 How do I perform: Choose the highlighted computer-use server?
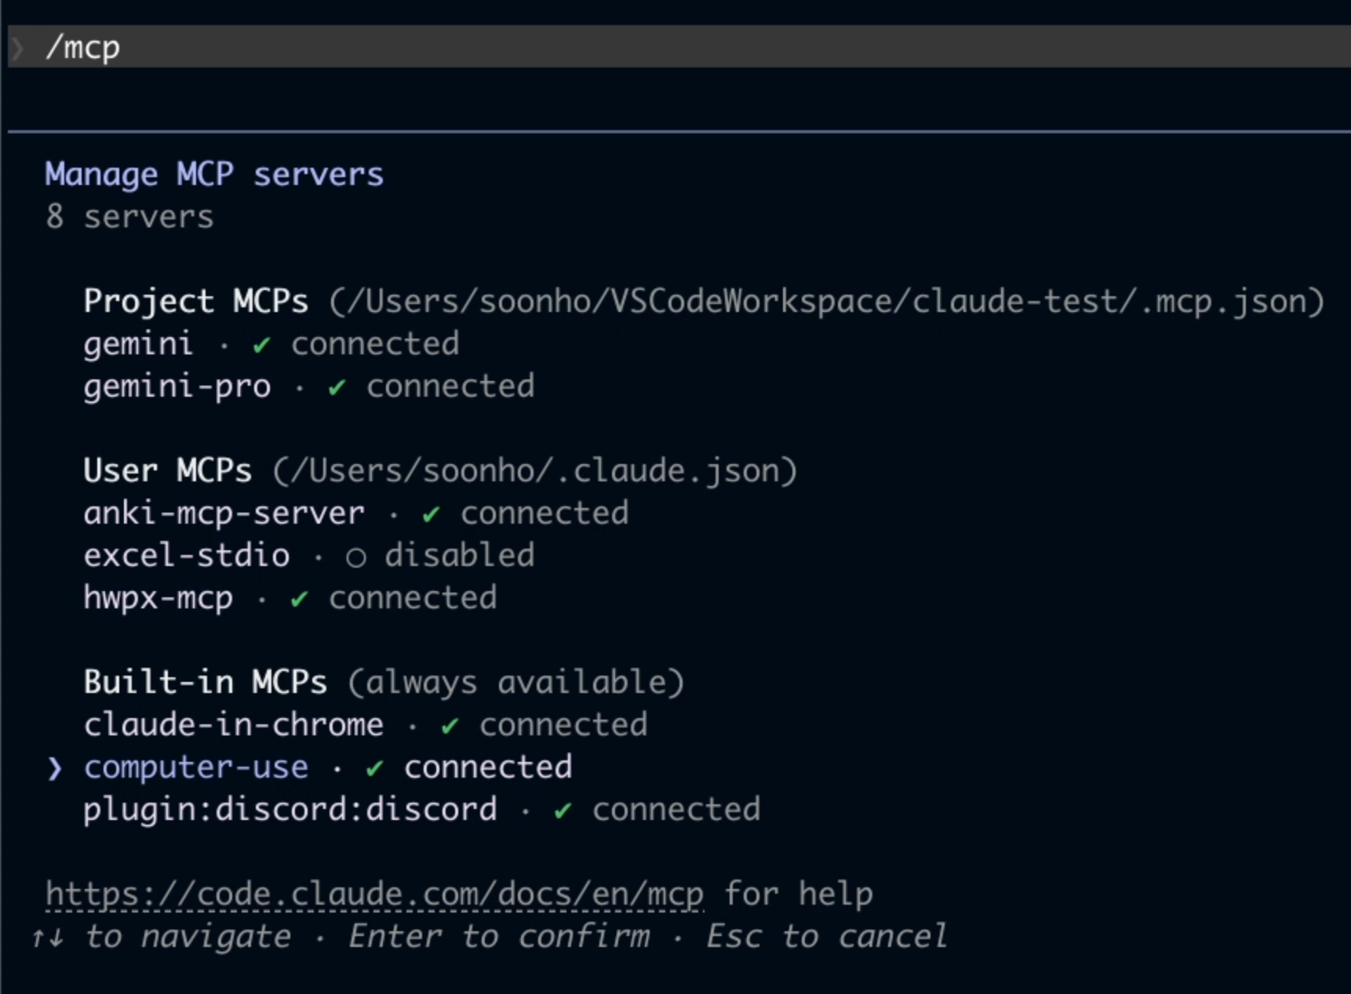coord(328,767)
